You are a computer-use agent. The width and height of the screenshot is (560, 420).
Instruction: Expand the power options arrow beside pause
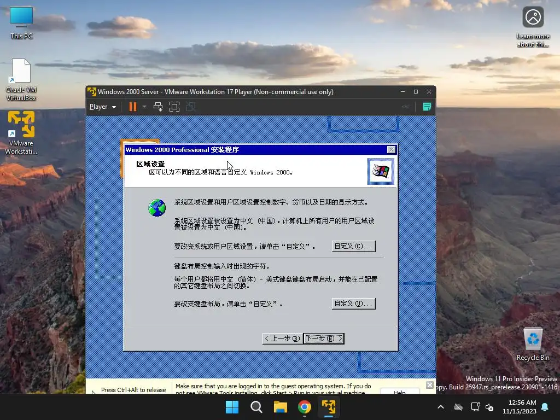tap(144, 107)
